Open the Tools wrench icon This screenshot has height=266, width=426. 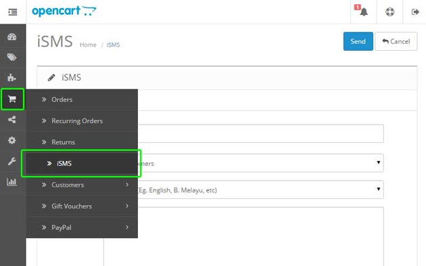[x=12, y=161]
